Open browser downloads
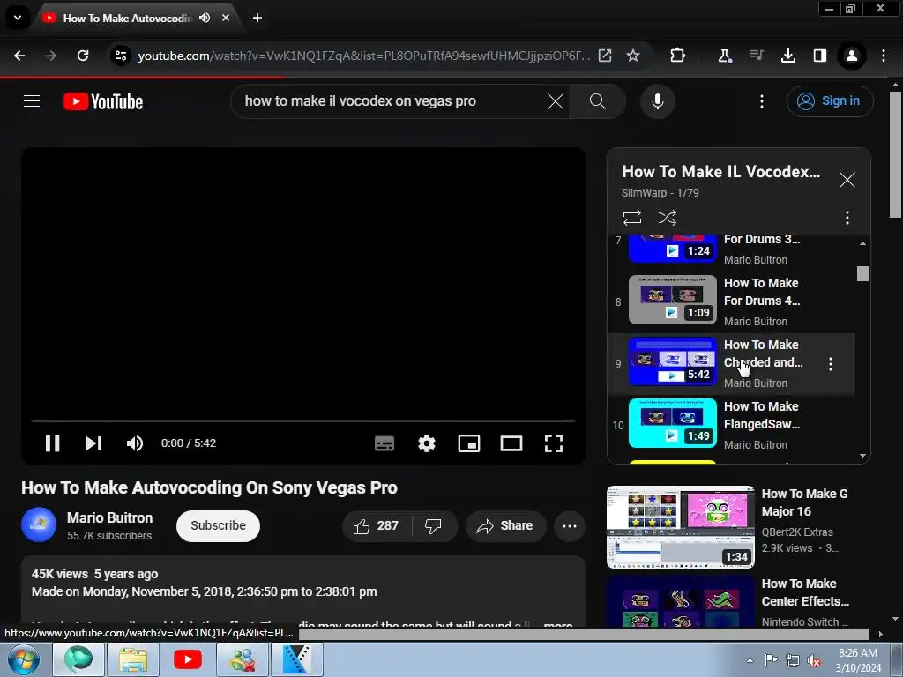This screenshot has height=677, width=903. click(x=787, y=56)
